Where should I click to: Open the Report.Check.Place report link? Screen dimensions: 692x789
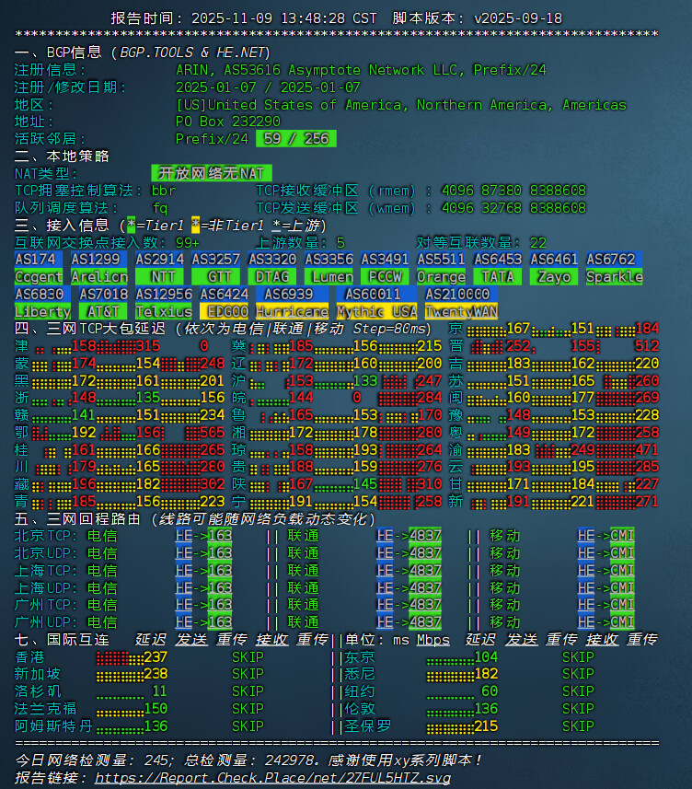(x=272, y=778)
